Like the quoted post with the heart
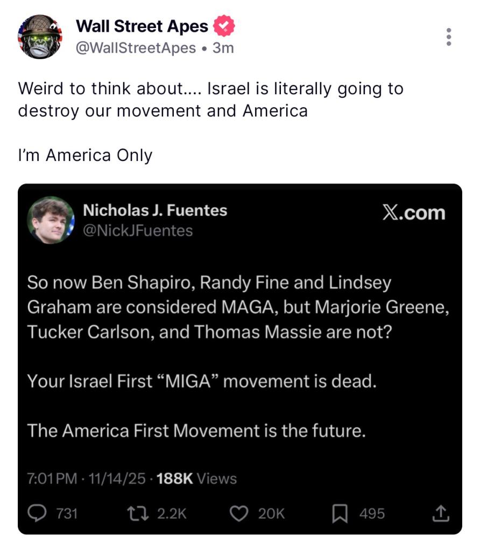The height and width of the screenshot is (551, 480). (238, 513)
